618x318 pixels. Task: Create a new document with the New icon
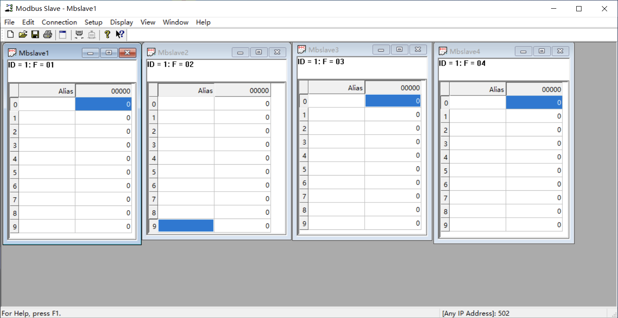click(10, 34)
